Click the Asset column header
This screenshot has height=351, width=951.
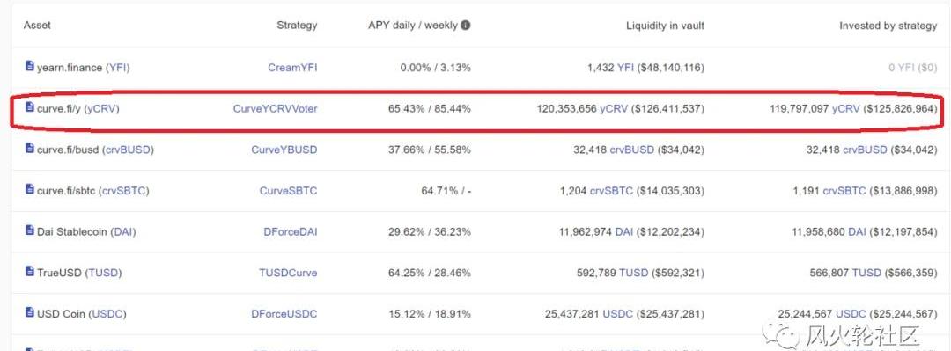(x=37, y=26)
